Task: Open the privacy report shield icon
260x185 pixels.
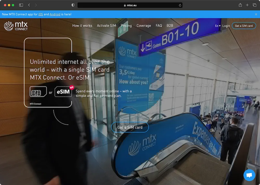Action: click(x=73, y=5)
